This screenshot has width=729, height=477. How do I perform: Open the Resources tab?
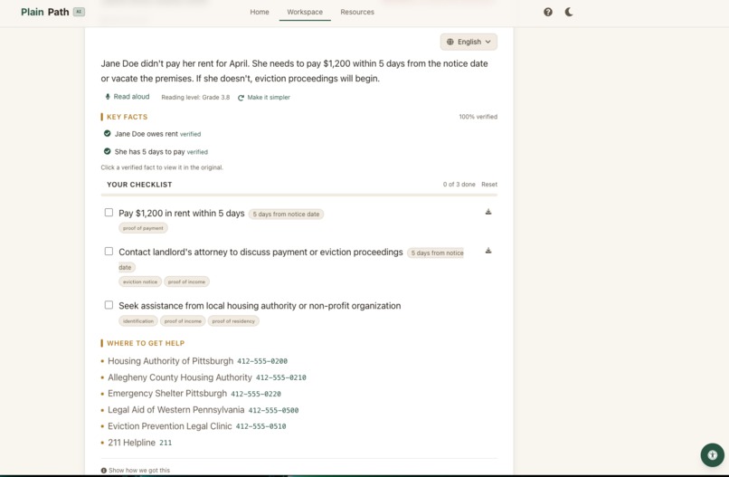point(357,12)
